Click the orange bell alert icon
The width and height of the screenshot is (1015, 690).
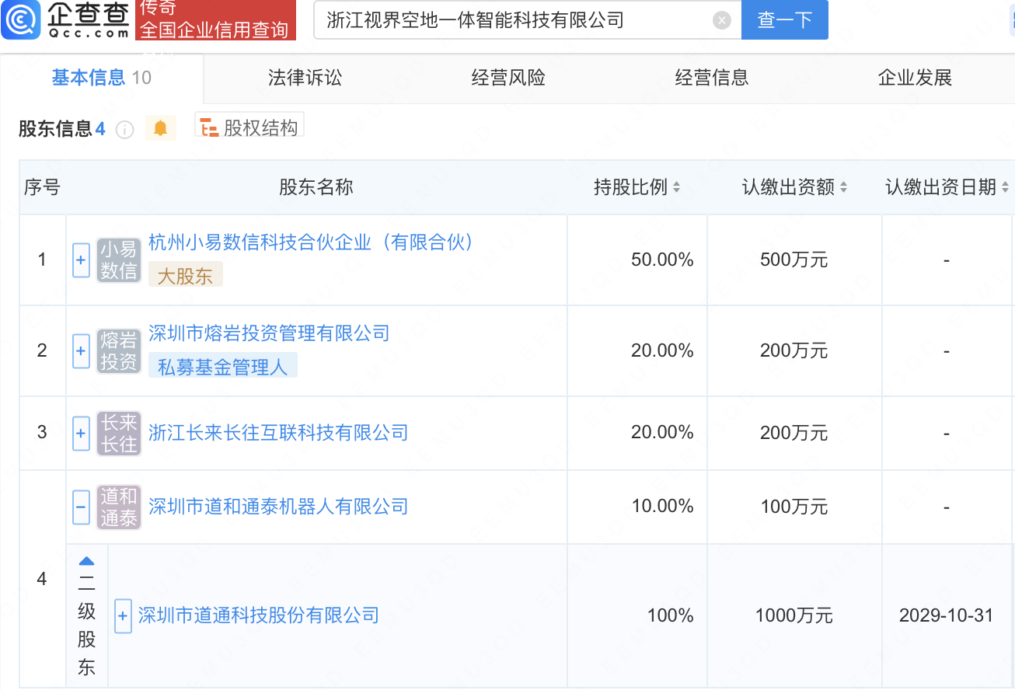(x=161, y=128)
